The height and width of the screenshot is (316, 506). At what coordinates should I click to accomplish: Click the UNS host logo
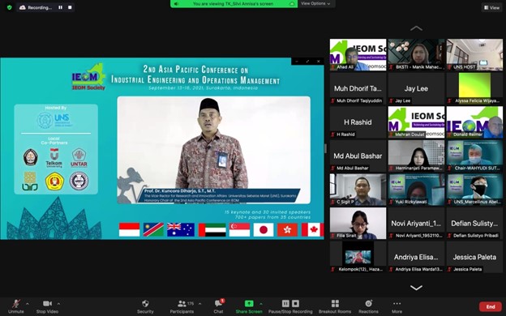(55, 120)
